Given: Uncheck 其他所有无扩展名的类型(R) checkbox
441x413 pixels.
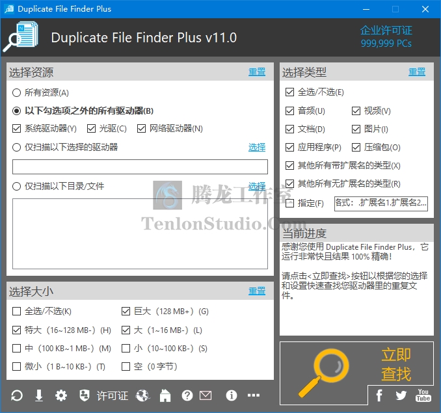Looking at the screenshot, I should point(289,184).
